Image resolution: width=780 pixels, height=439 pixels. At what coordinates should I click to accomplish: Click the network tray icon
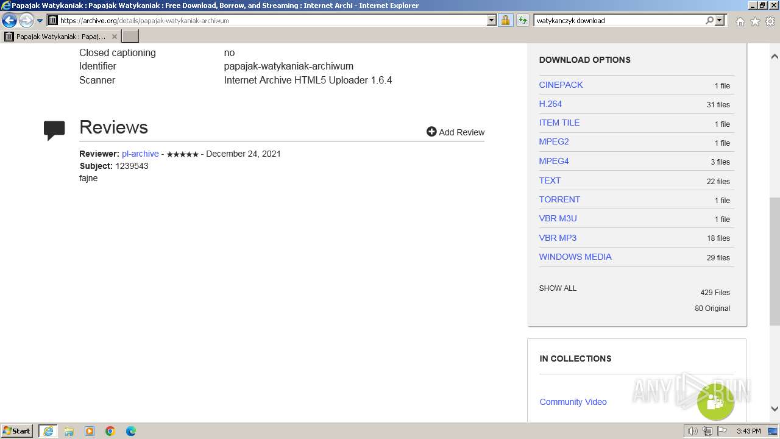707,431
